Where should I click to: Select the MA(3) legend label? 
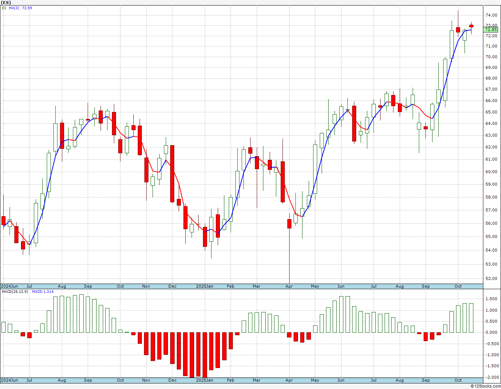[14, 8]
